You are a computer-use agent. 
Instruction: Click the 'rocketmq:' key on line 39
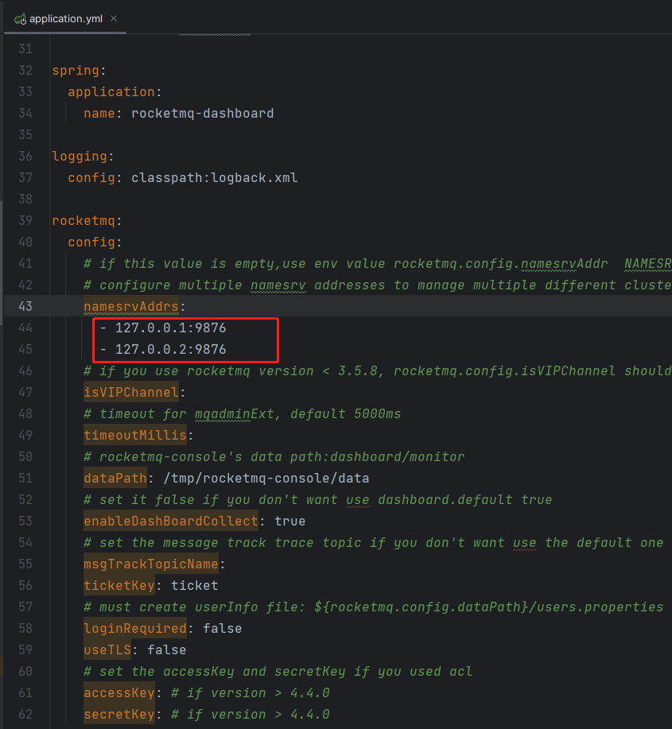(x=87, y=221)
